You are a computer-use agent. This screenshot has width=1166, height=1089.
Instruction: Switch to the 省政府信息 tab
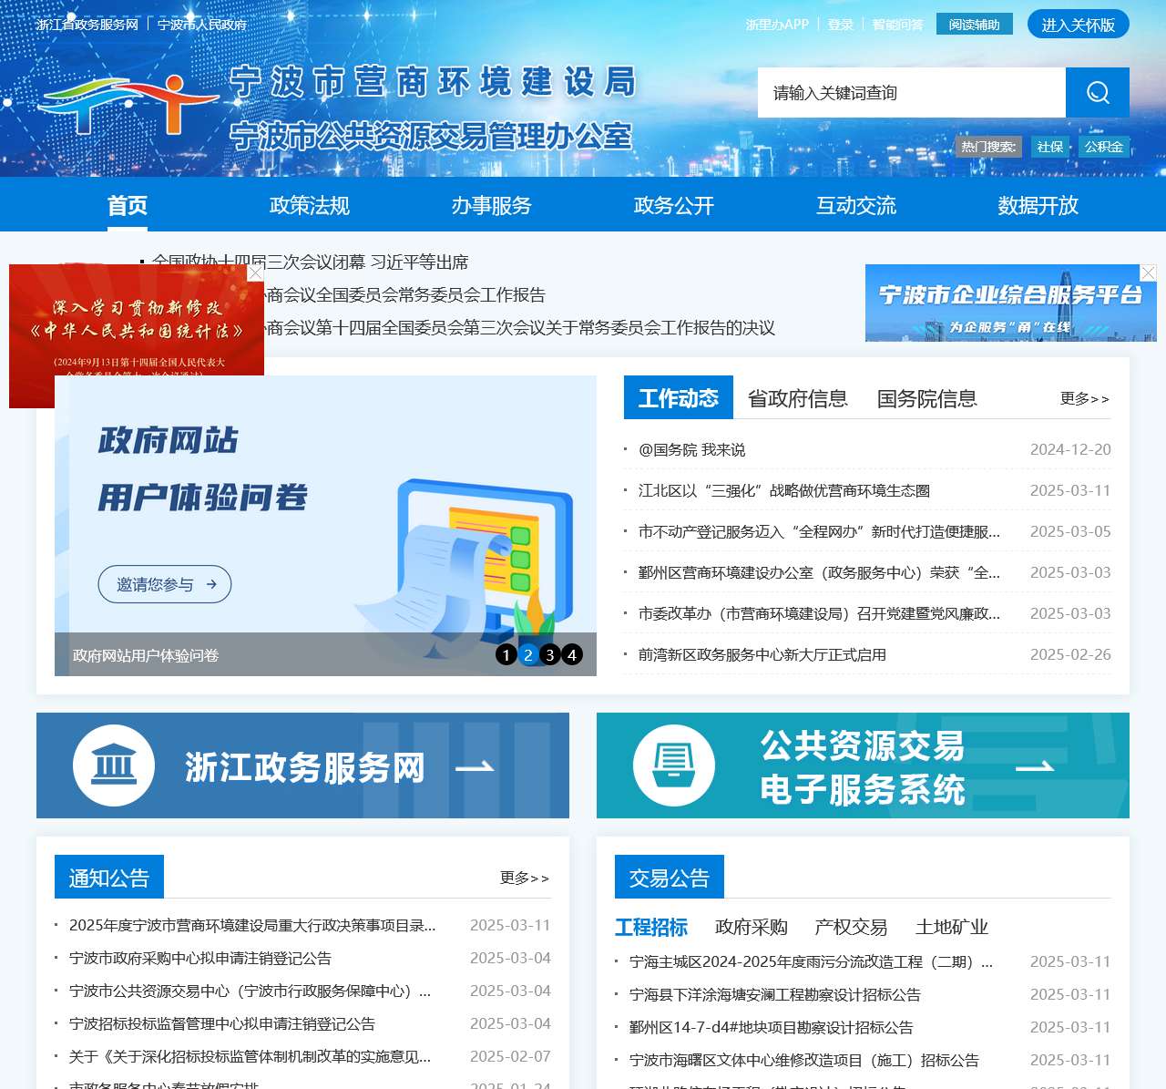(x=798, y=398)
